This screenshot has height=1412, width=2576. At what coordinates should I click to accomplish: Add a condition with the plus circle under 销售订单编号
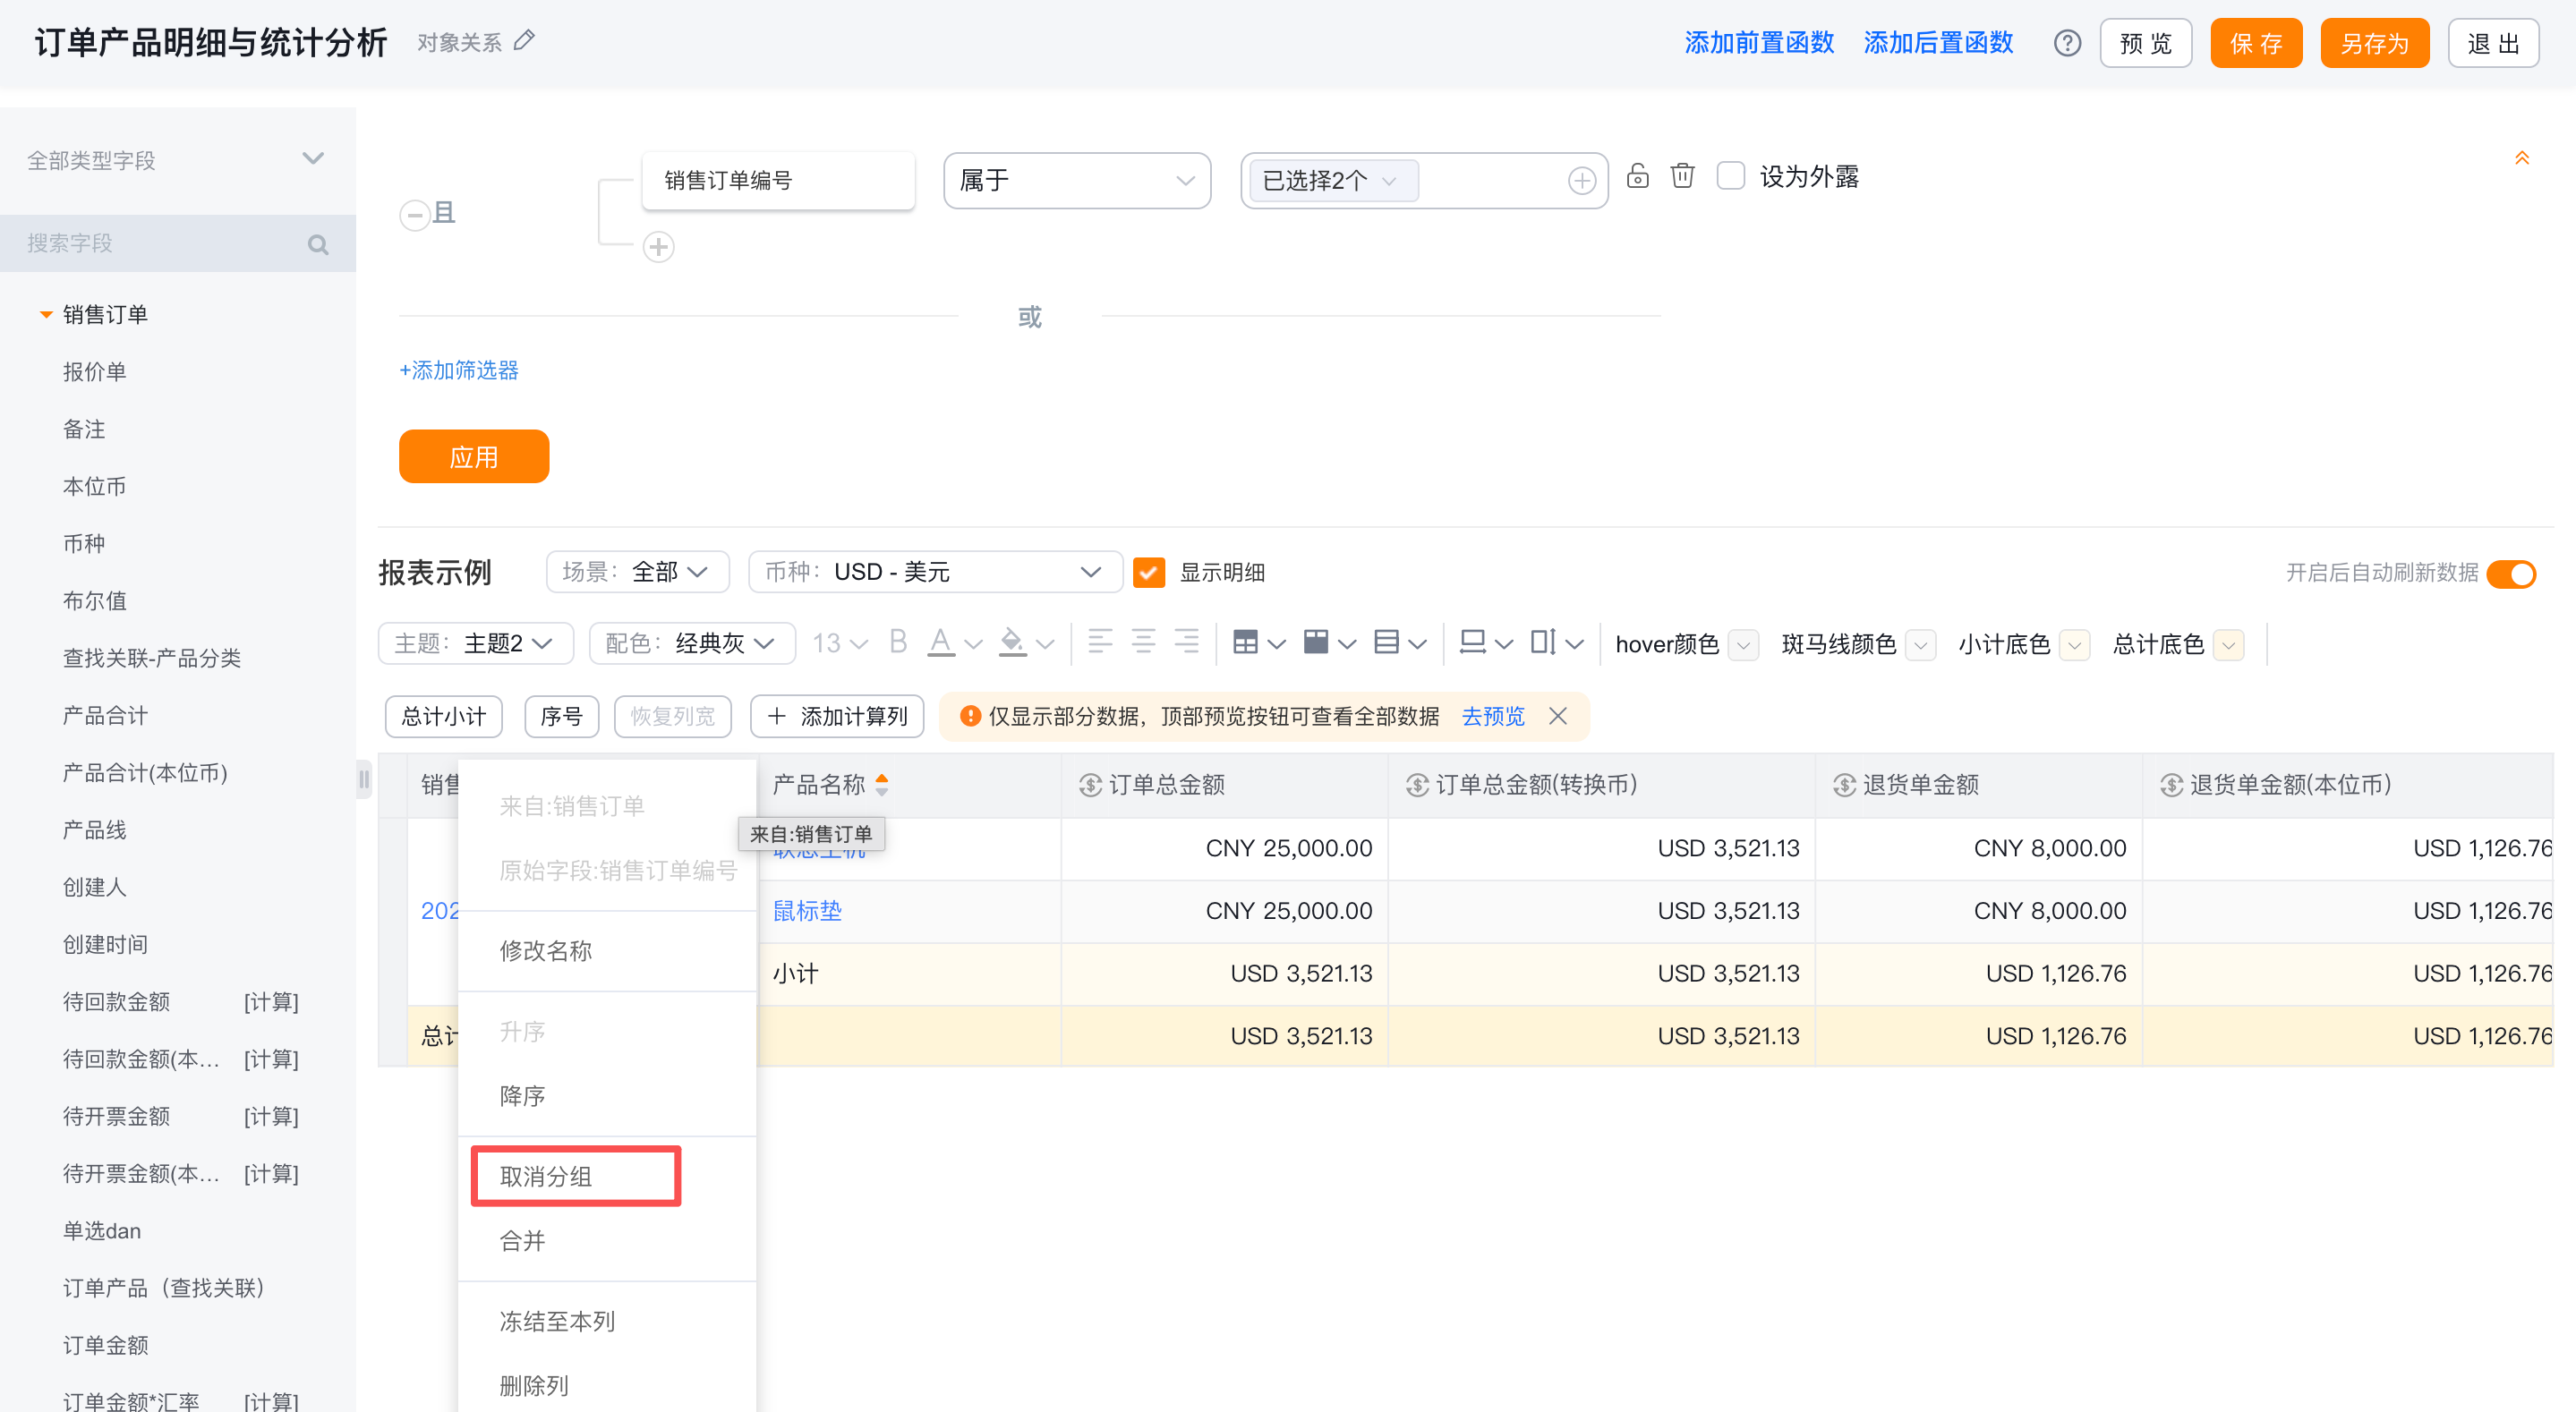pyautogui.click(x=658, y=246)
